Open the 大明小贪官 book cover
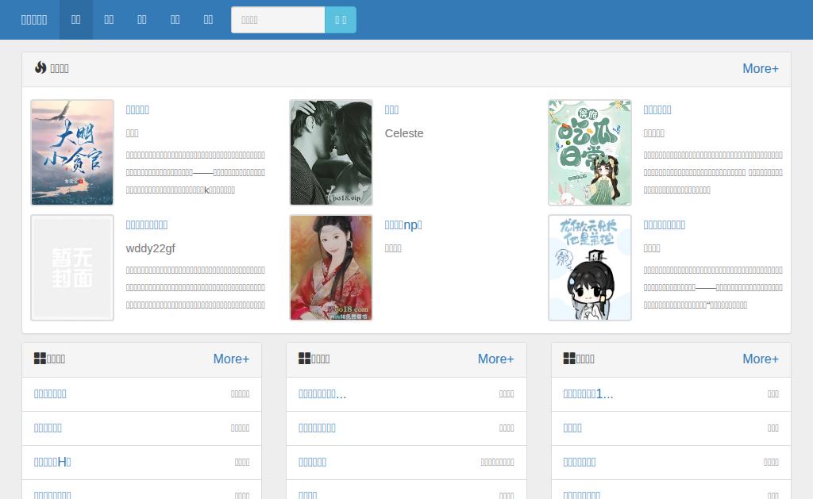Screen dimensions: 813x499 (72, 152)
